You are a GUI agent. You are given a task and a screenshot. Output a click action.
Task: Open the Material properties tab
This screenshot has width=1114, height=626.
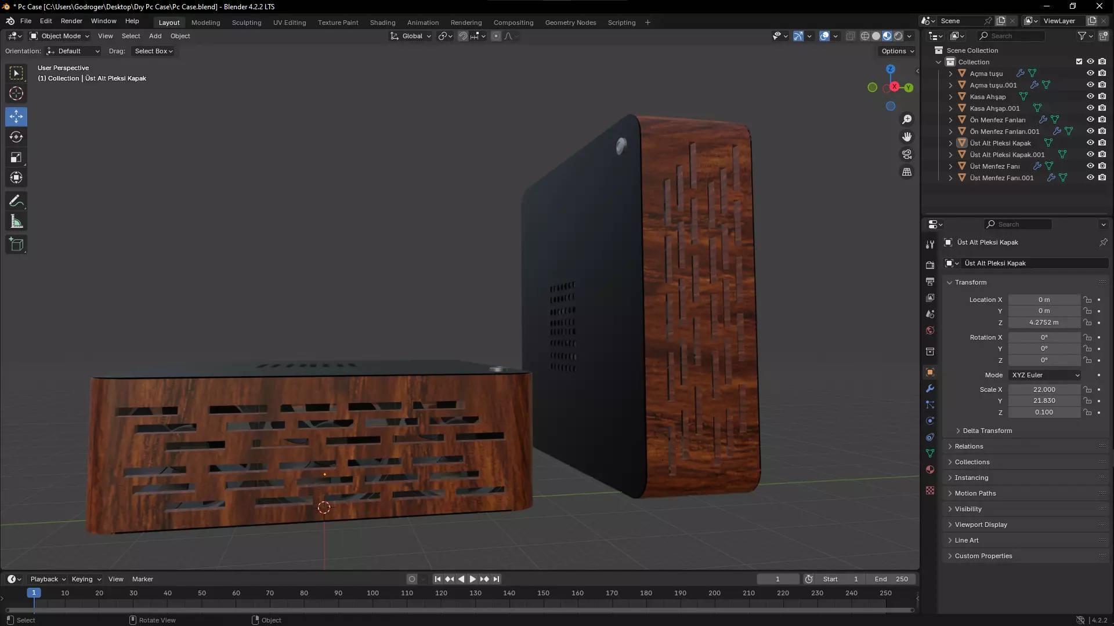coord(930,469)
